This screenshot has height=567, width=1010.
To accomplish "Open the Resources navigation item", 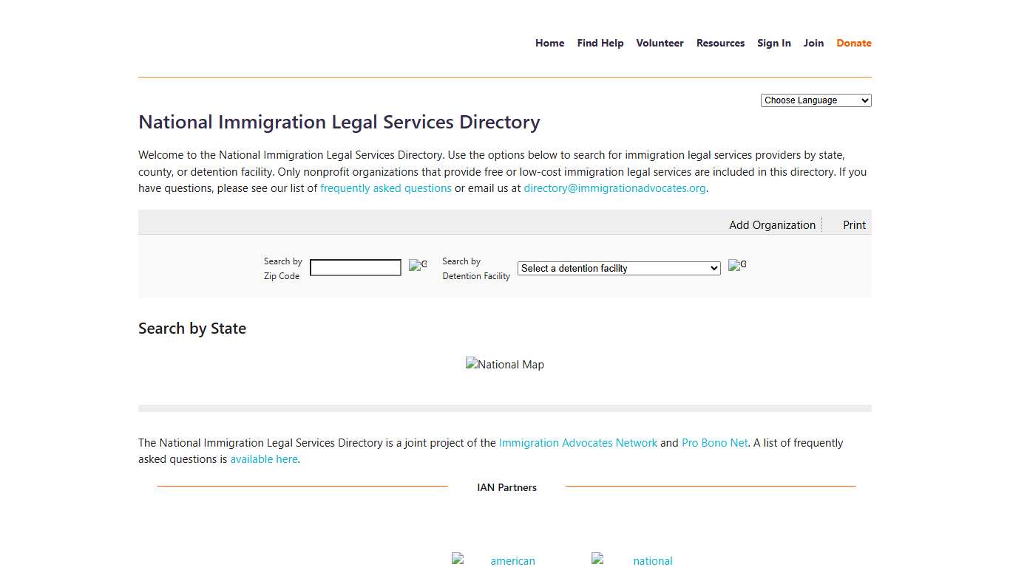I will click(720, 43).
